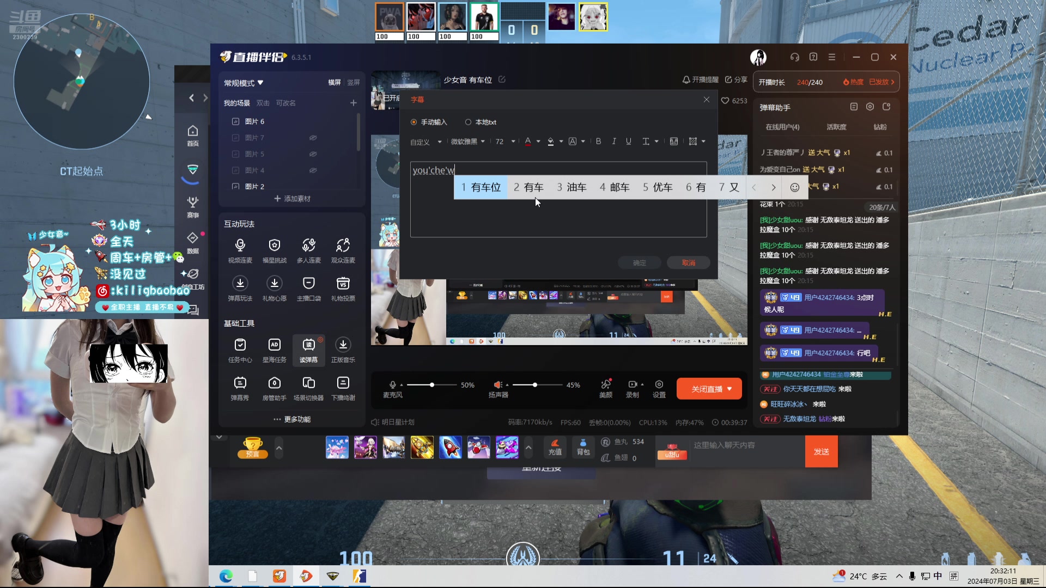Click 分享 share link

click(x=736, y=79)
